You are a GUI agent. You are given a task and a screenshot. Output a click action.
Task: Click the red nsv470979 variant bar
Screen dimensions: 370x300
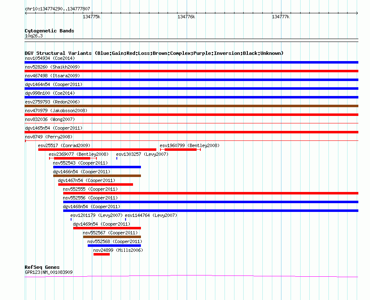191,115
